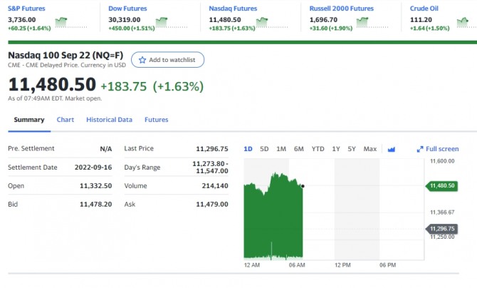Screen dimensions: 477x288
Task: Select the 5D chart range
Action: tap(264, 149)
